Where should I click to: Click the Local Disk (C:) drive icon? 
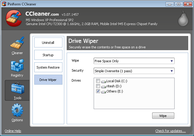click(x=104, y=82)
